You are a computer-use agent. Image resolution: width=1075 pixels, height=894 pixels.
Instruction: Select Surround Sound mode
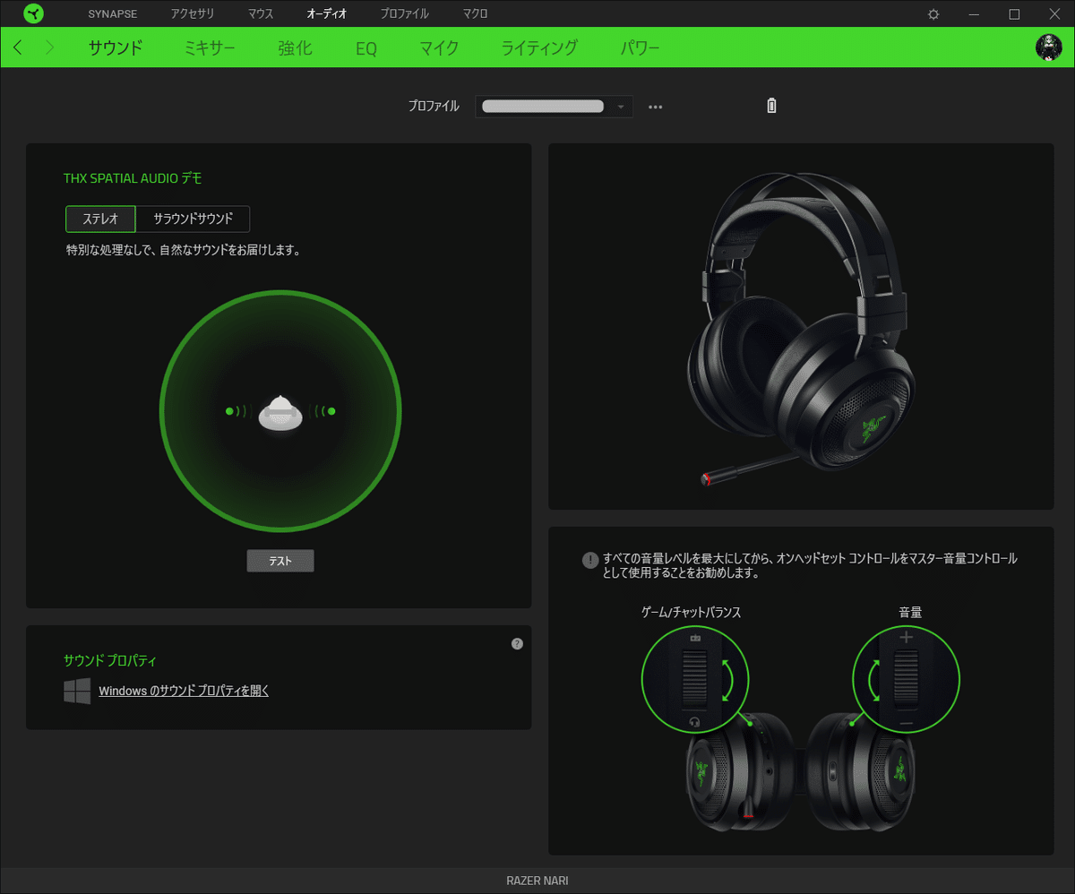pyautogui.click(x=193, y=219)
